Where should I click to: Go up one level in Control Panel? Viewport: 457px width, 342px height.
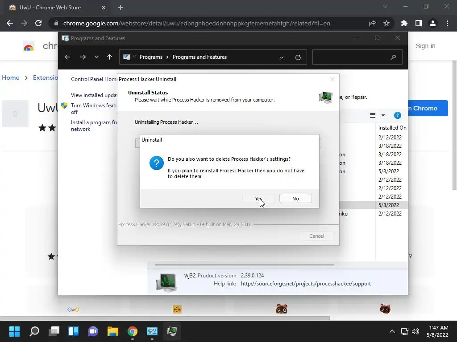tap(110, 57)
